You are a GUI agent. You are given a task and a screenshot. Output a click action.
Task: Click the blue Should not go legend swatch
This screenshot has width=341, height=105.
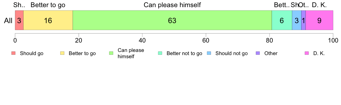209,53
